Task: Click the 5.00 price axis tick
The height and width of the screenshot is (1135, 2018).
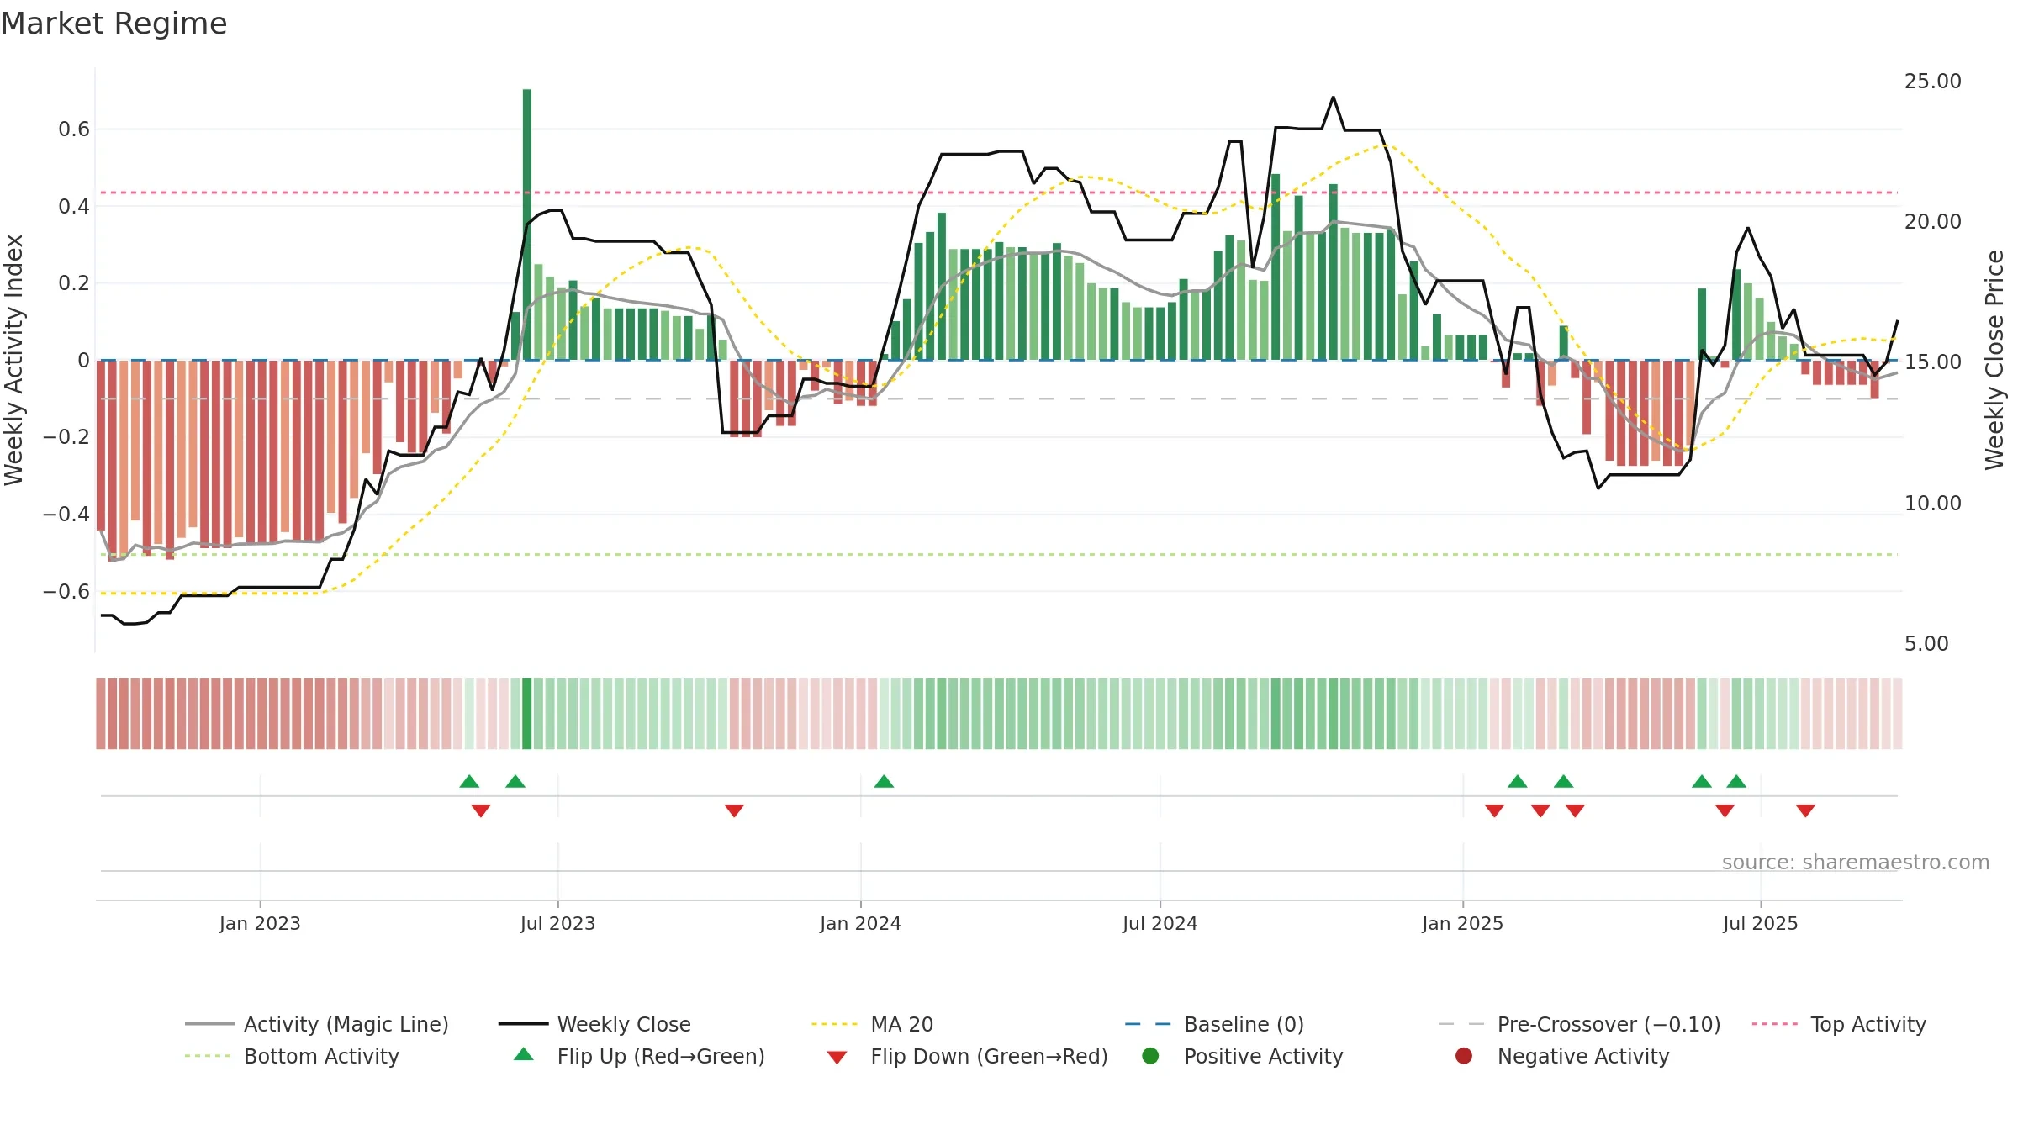Action: click(1926, 644)
